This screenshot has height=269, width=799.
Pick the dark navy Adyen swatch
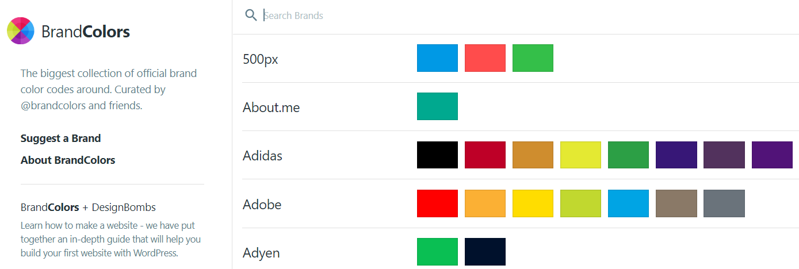485,252
